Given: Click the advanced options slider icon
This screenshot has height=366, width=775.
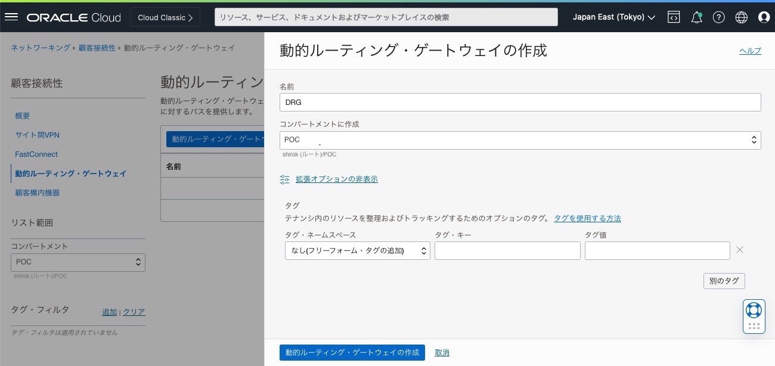Looking at the screenshot, I should coord(285,179).
